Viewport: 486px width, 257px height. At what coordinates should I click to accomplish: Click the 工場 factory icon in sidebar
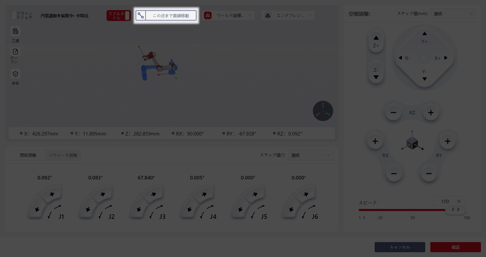tap(15, 32)
